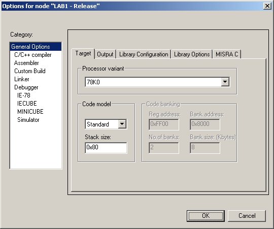Select IE-78 debugger entry
The image size is (274, 229).
pyautogui.click(x=24, y=95)
